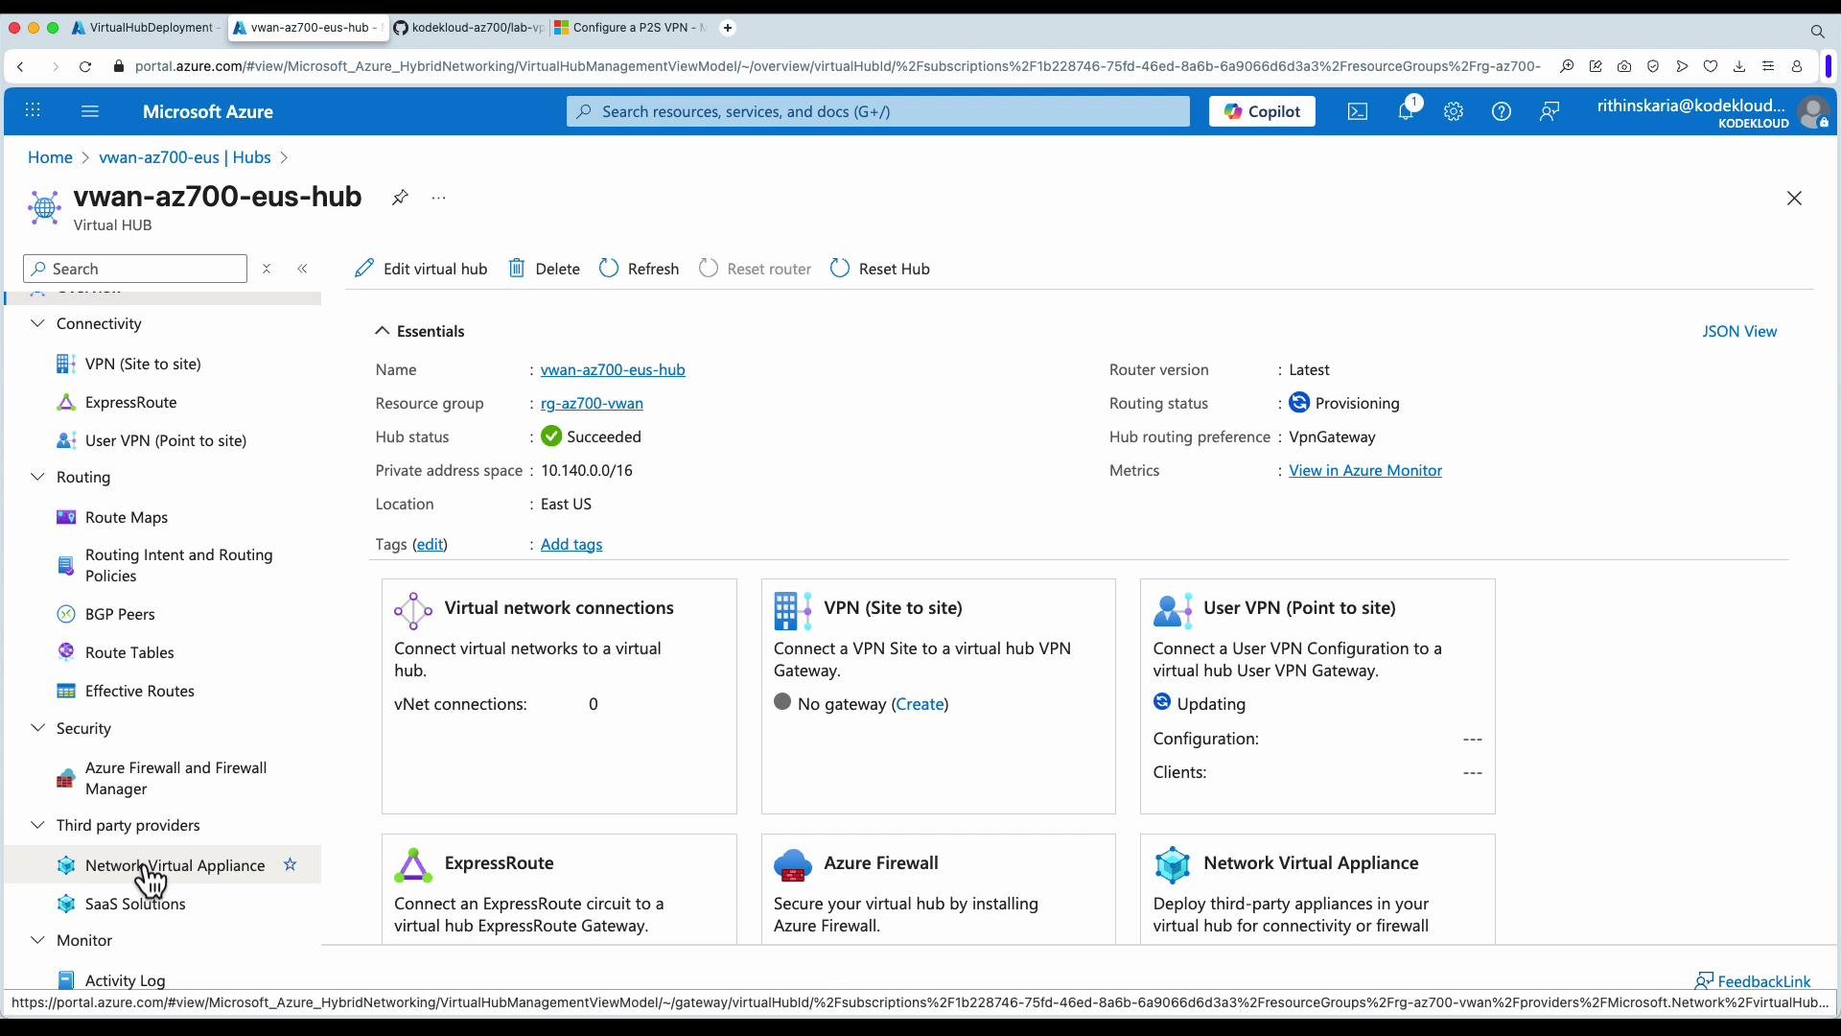Image resolution: width=1841 pixels, height=1036 pixels.
Task: Collapse the Monitor section
Action: [37, 940]
